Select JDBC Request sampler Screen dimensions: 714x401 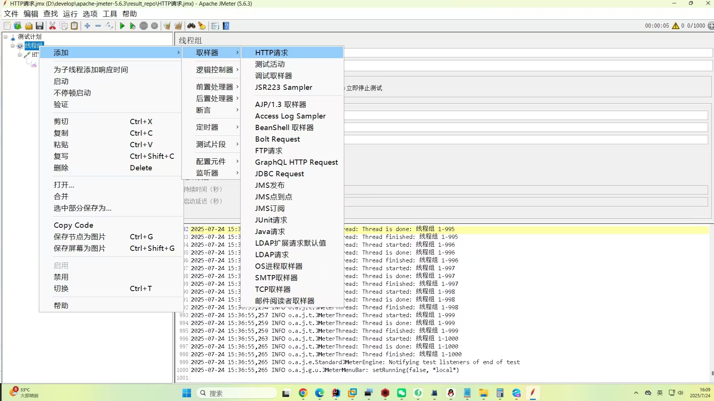(292, 174)
